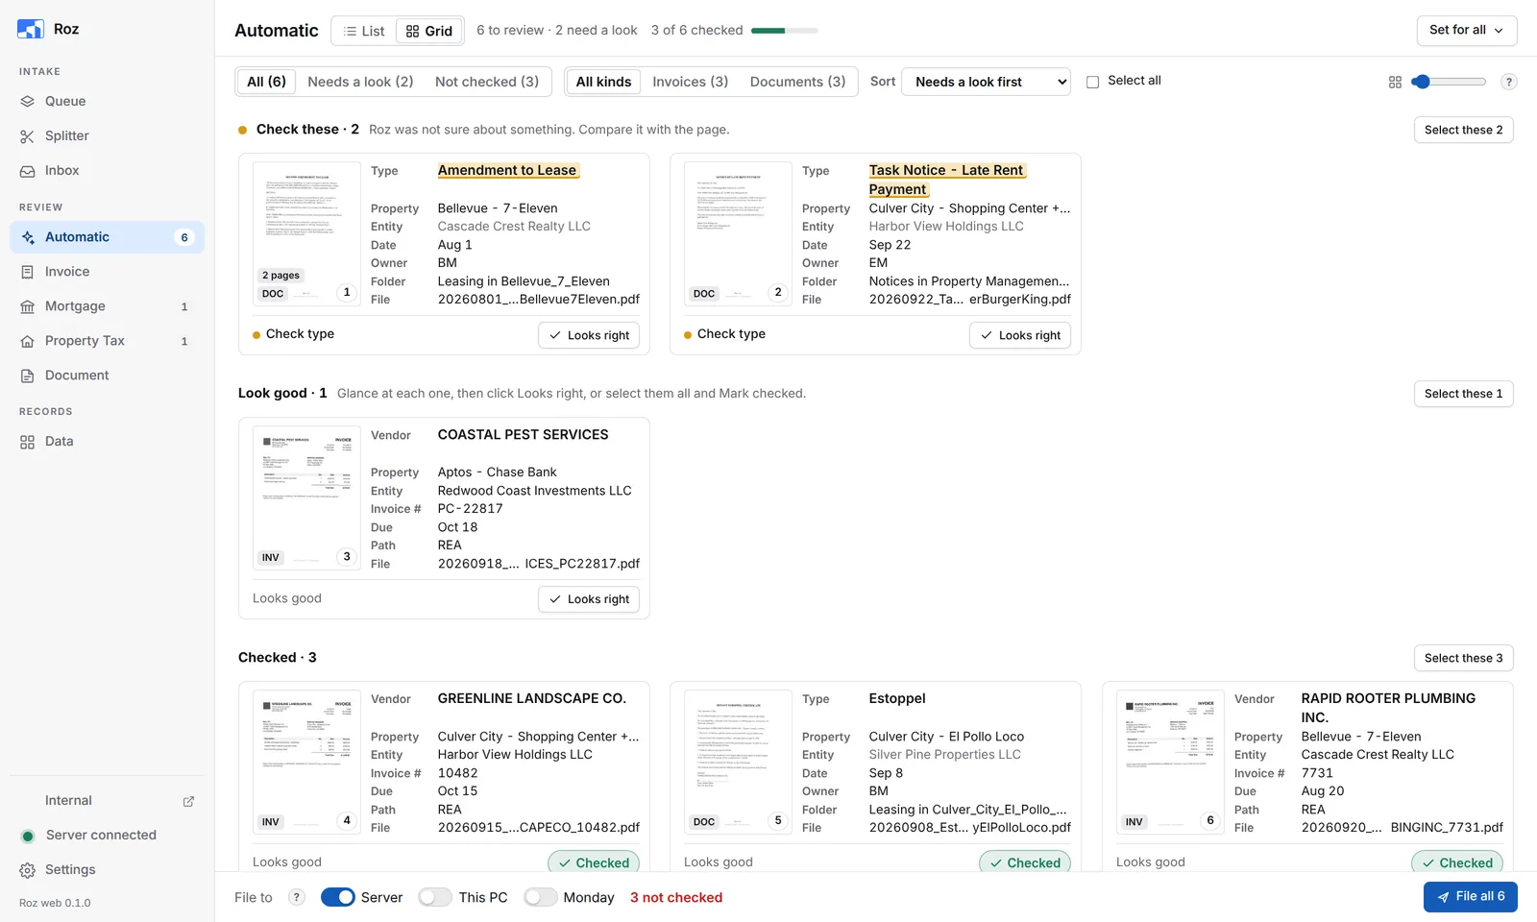Open File to help question mark

pos(297,897)
